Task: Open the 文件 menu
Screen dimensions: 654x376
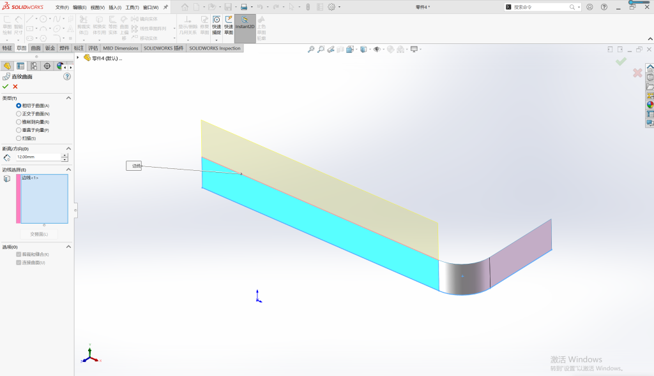Action: tap(62, 8)
